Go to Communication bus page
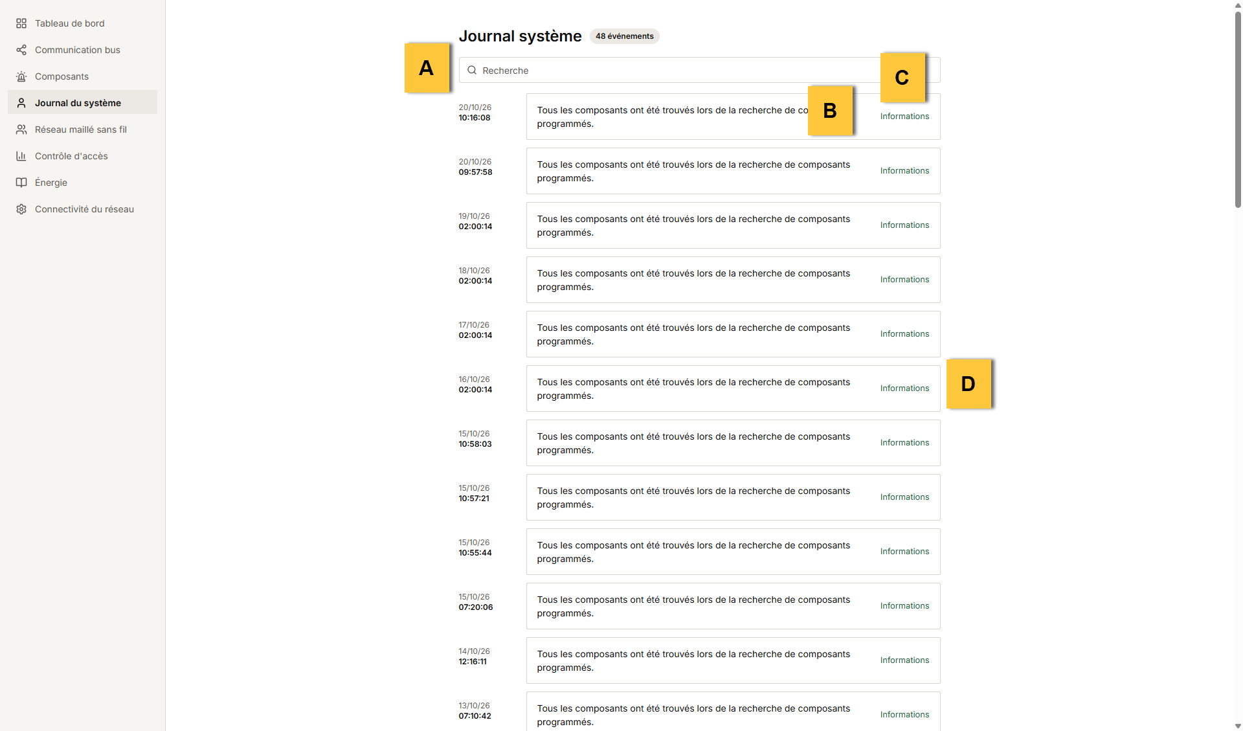 coord(82,50)
